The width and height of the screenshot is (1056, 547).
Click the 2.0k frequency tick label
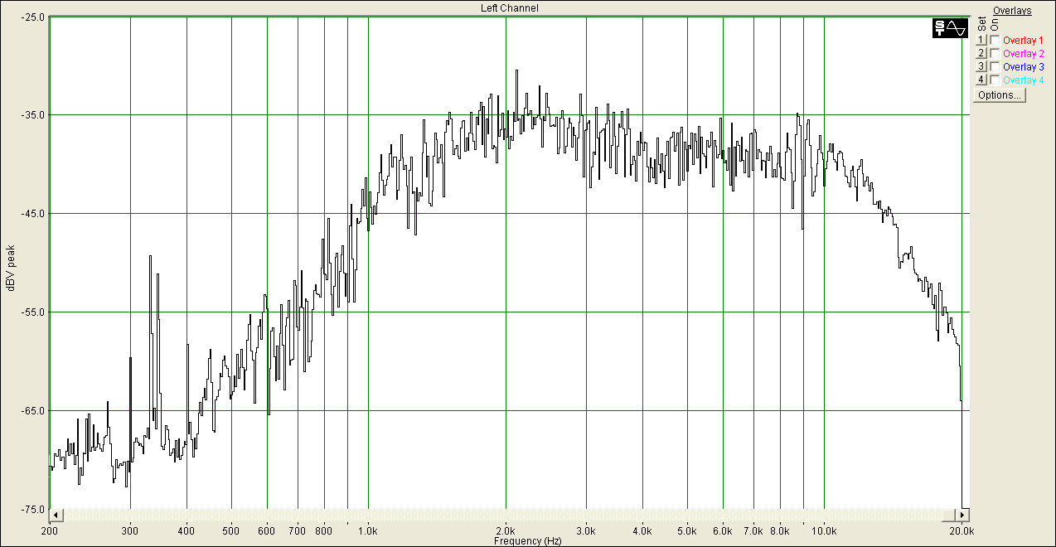pos(506,530)
